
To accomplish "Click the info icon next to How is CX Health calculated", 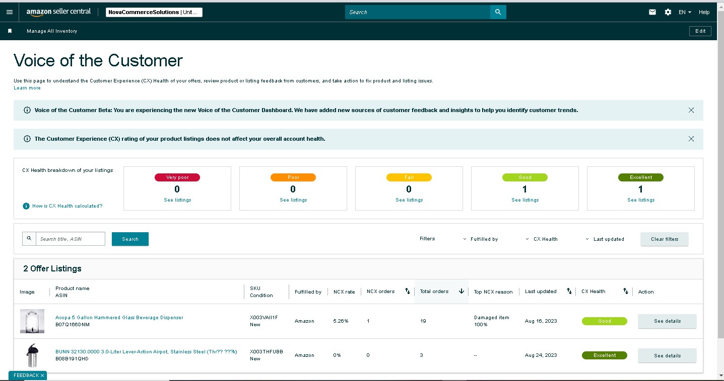I will (x=26, y=206).
